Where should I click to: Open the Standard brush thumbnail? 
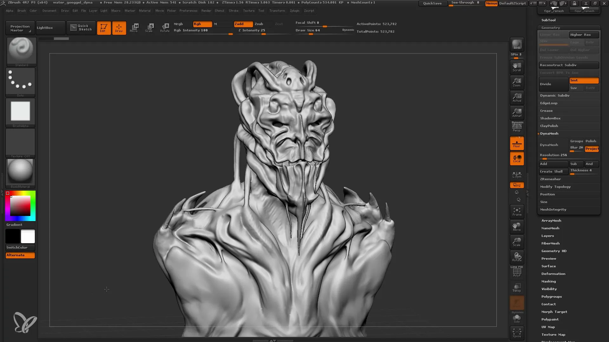(x=21, y=52)
